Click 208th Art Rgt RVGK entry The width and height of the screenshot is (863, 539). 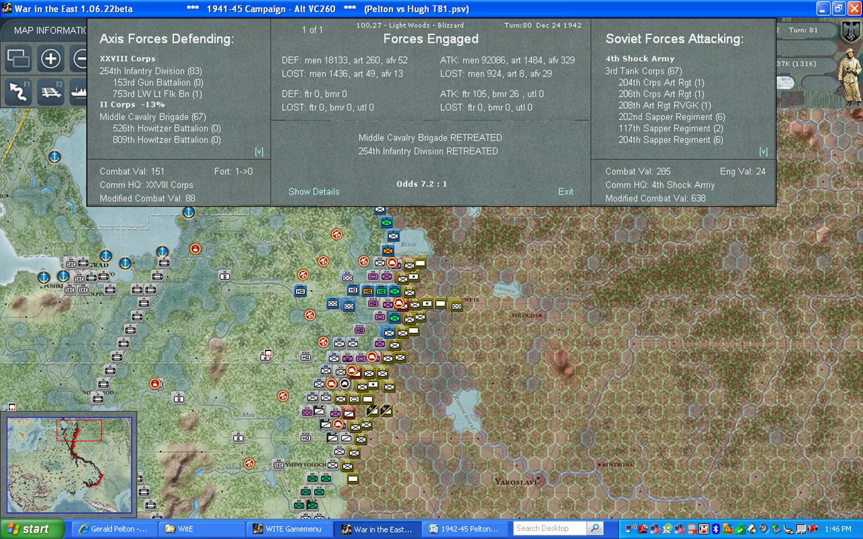pyautogui.click(x=665, y=105)
